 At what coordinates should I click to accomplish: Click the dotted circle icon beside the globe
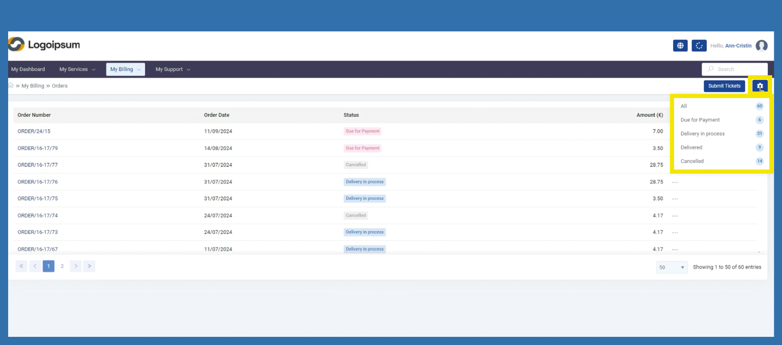699,46
